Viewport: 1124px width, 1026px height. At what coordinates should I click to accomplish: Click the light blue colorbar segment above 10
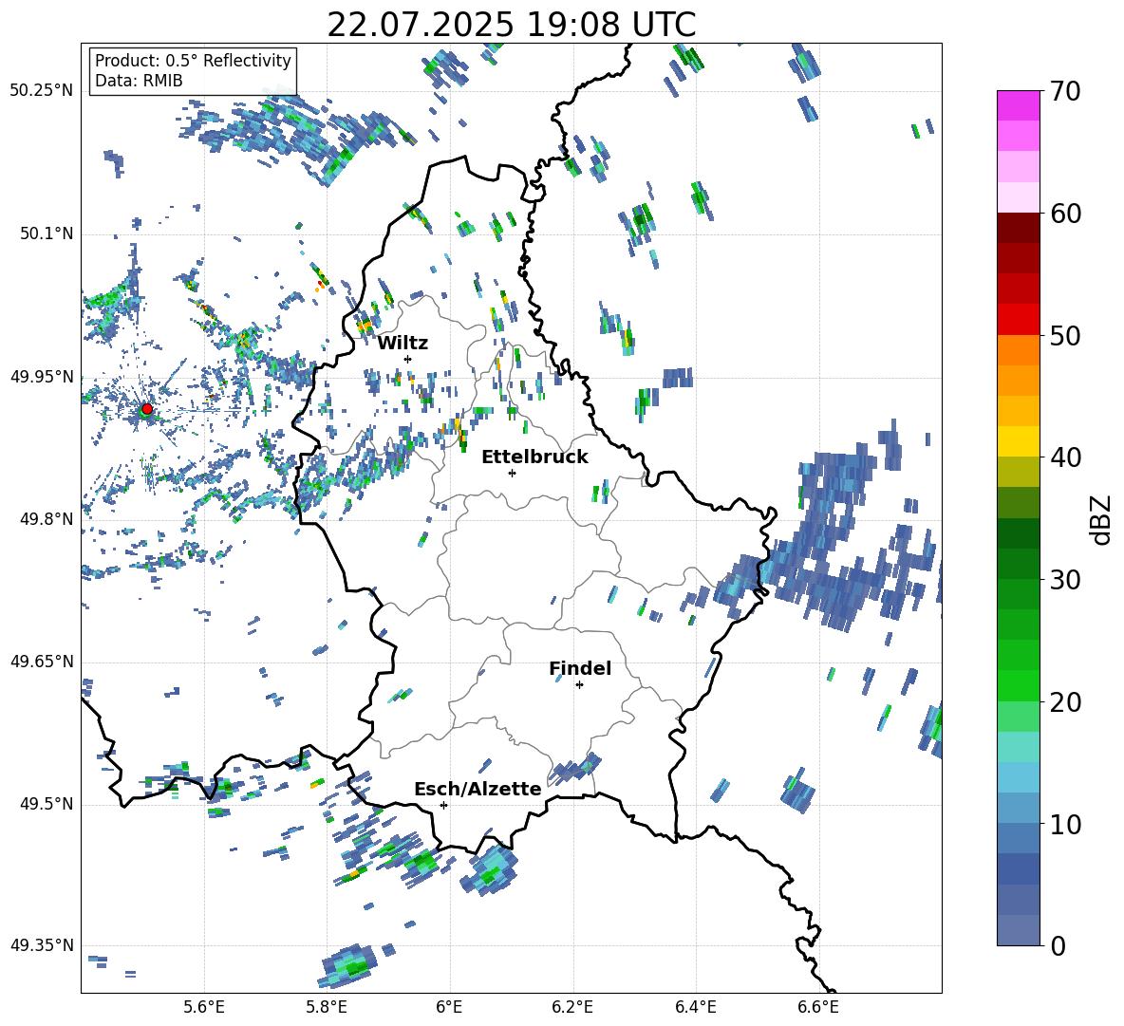[1018, 808]
